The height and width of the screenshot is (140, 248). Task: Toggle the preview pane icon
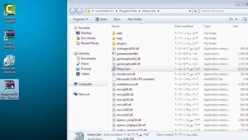(x=244, y=19)
